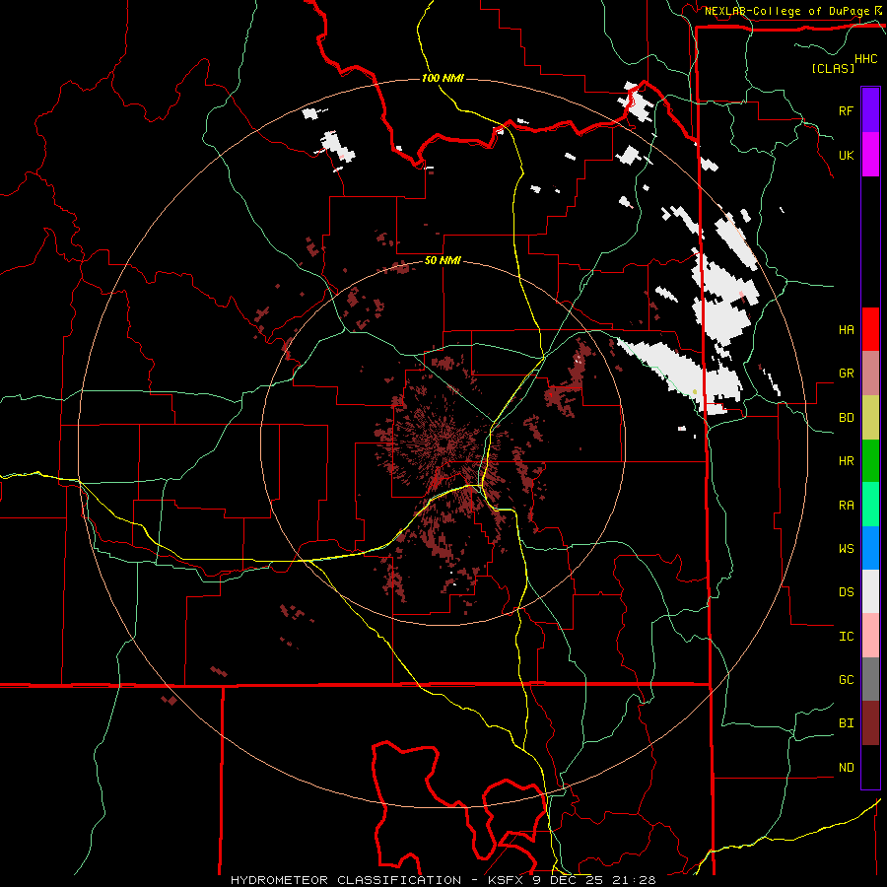Click the IC legend label
Viewport: 887px width, 887px height.
point(846,637)
